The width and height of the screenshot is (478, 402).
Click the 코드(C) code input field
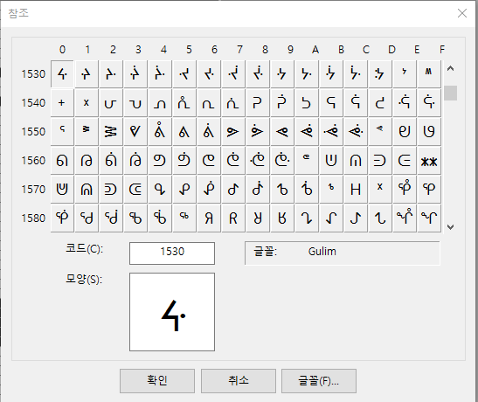172,253
